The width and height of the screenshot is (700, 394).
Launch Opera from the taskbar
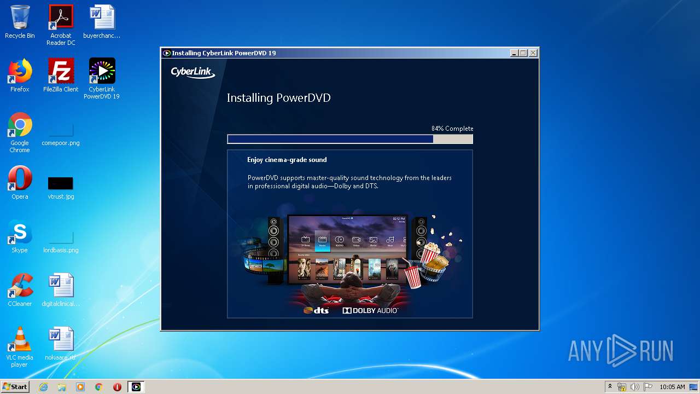coord(117,387)
